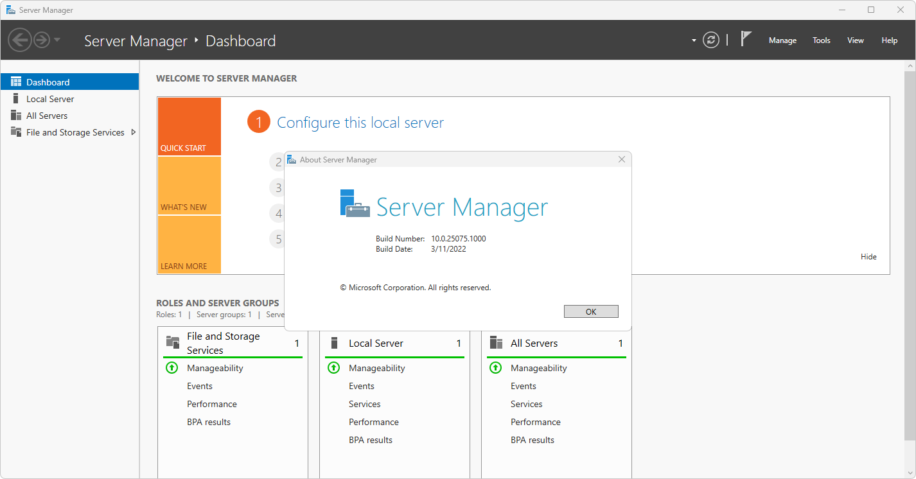The width and height of the screenshot is (916, 479).
Task: Click the File and Storage Services tile icon
Action: tap(172, 342)
